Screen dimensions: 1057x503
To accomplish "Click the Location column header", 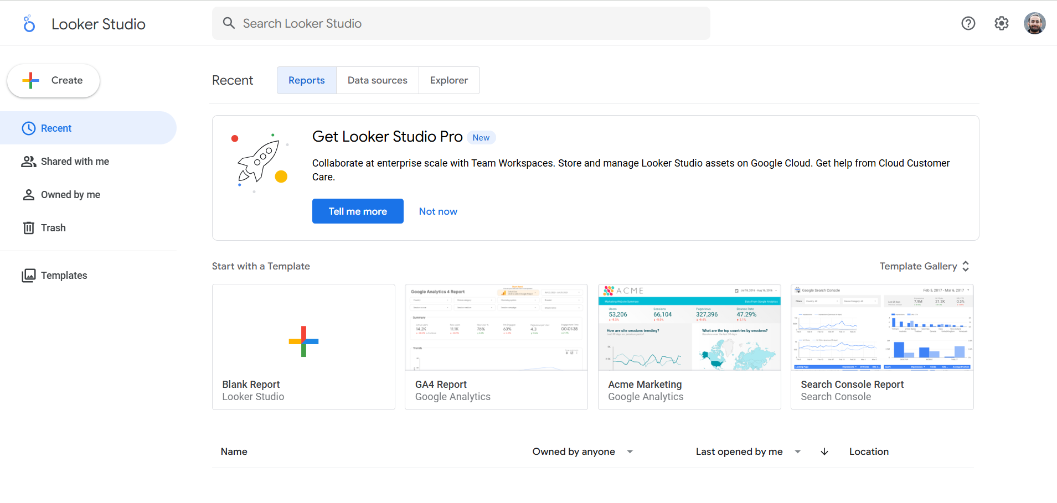I will click(869, 452).
